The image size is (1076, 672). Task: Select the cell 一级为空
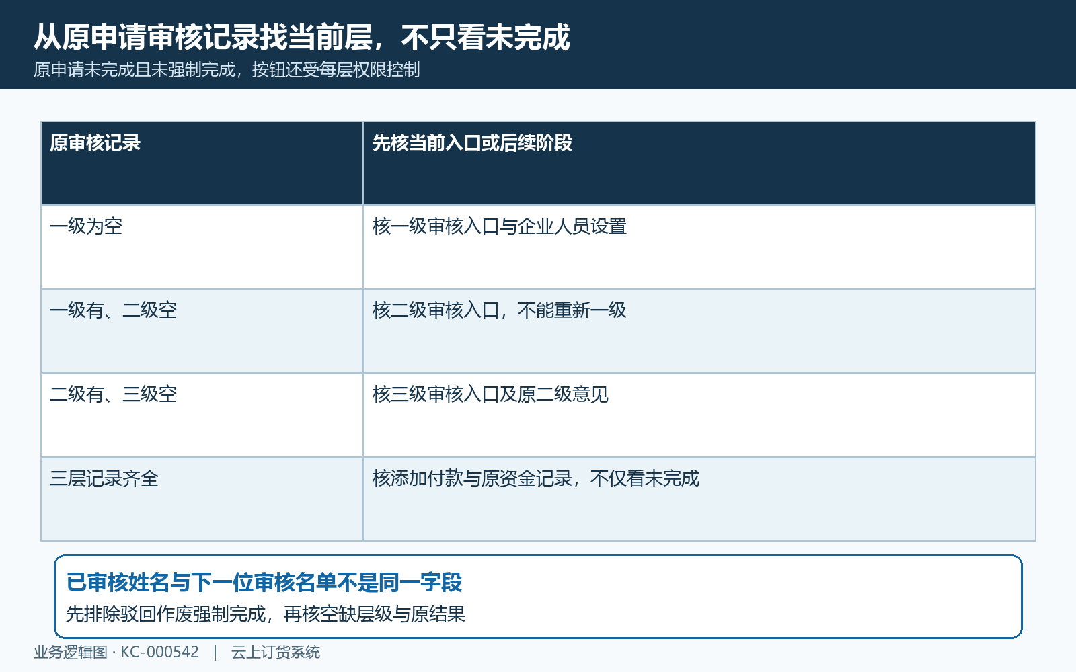202,247
